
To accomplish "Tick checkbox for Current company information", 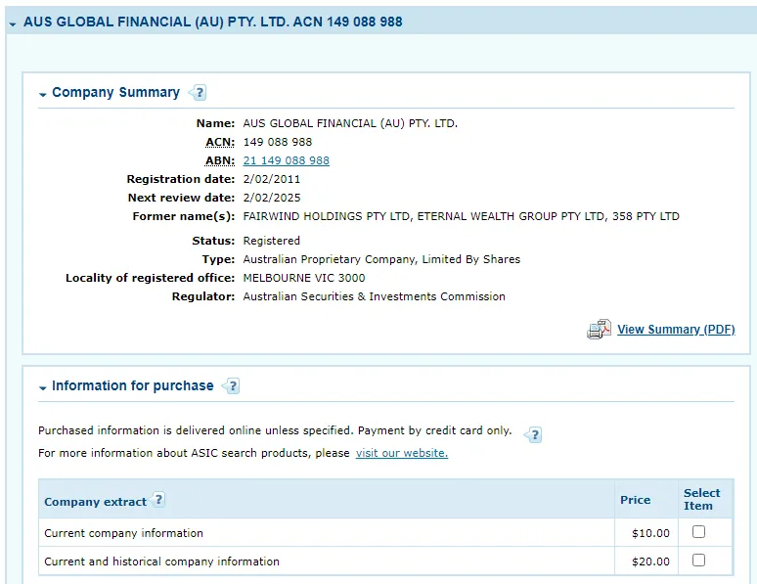I will click(x=698, y=532).
